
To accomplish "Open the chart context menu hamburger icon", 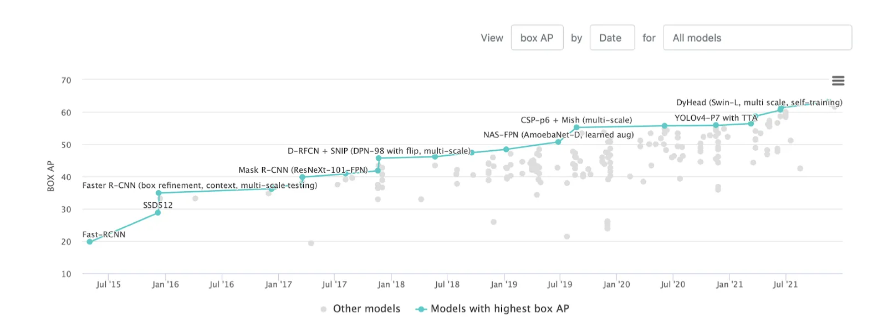I will coord(838,81).
